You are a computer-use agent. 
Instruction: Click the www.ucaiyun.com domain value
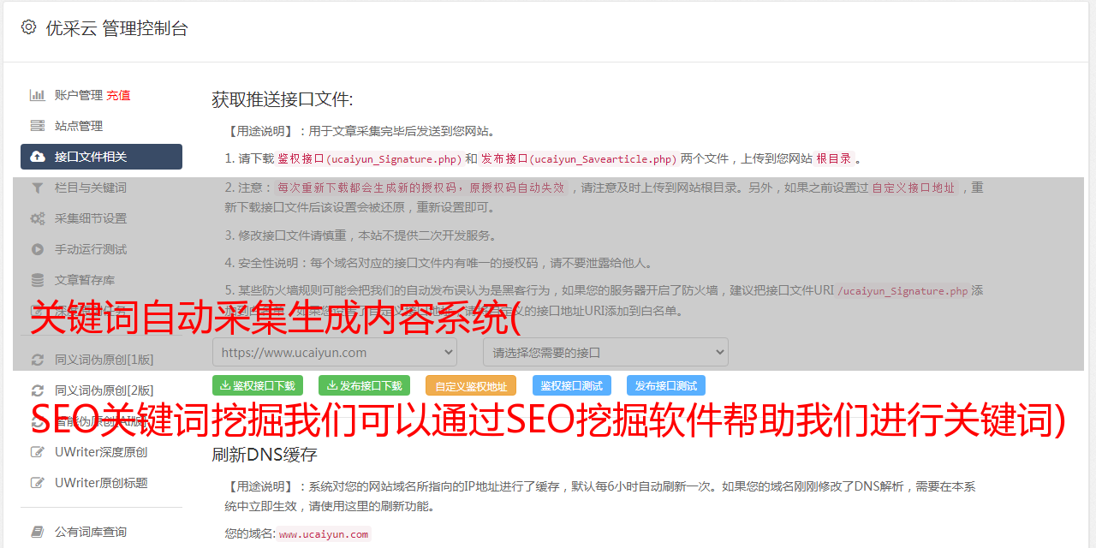pos(324,533)
